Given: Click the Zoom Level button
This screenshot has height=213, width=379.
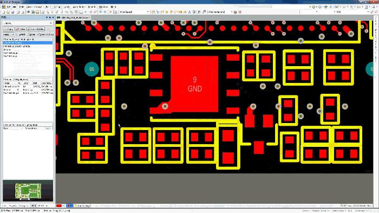Looking at the screenshot, I should [36, 29].
